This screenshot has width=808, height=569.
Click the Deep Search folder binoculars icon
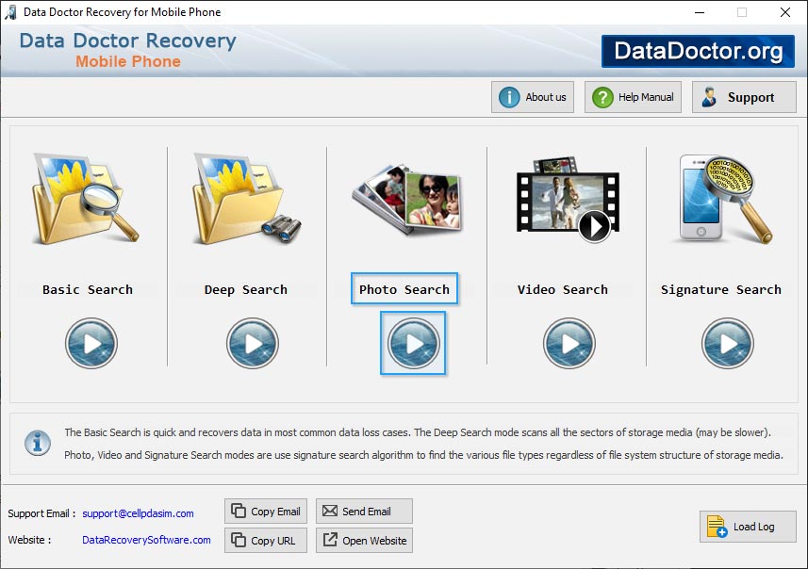(246, 199)
